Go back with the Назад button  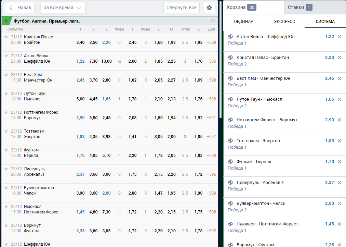pyautogui.click(x=19, y=8)
